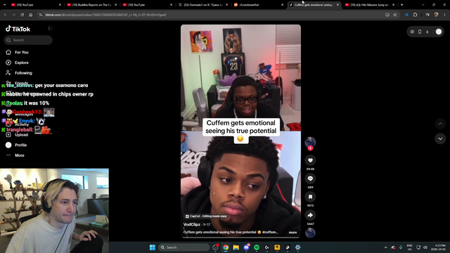Go to the Following feed

click(19, 73)
